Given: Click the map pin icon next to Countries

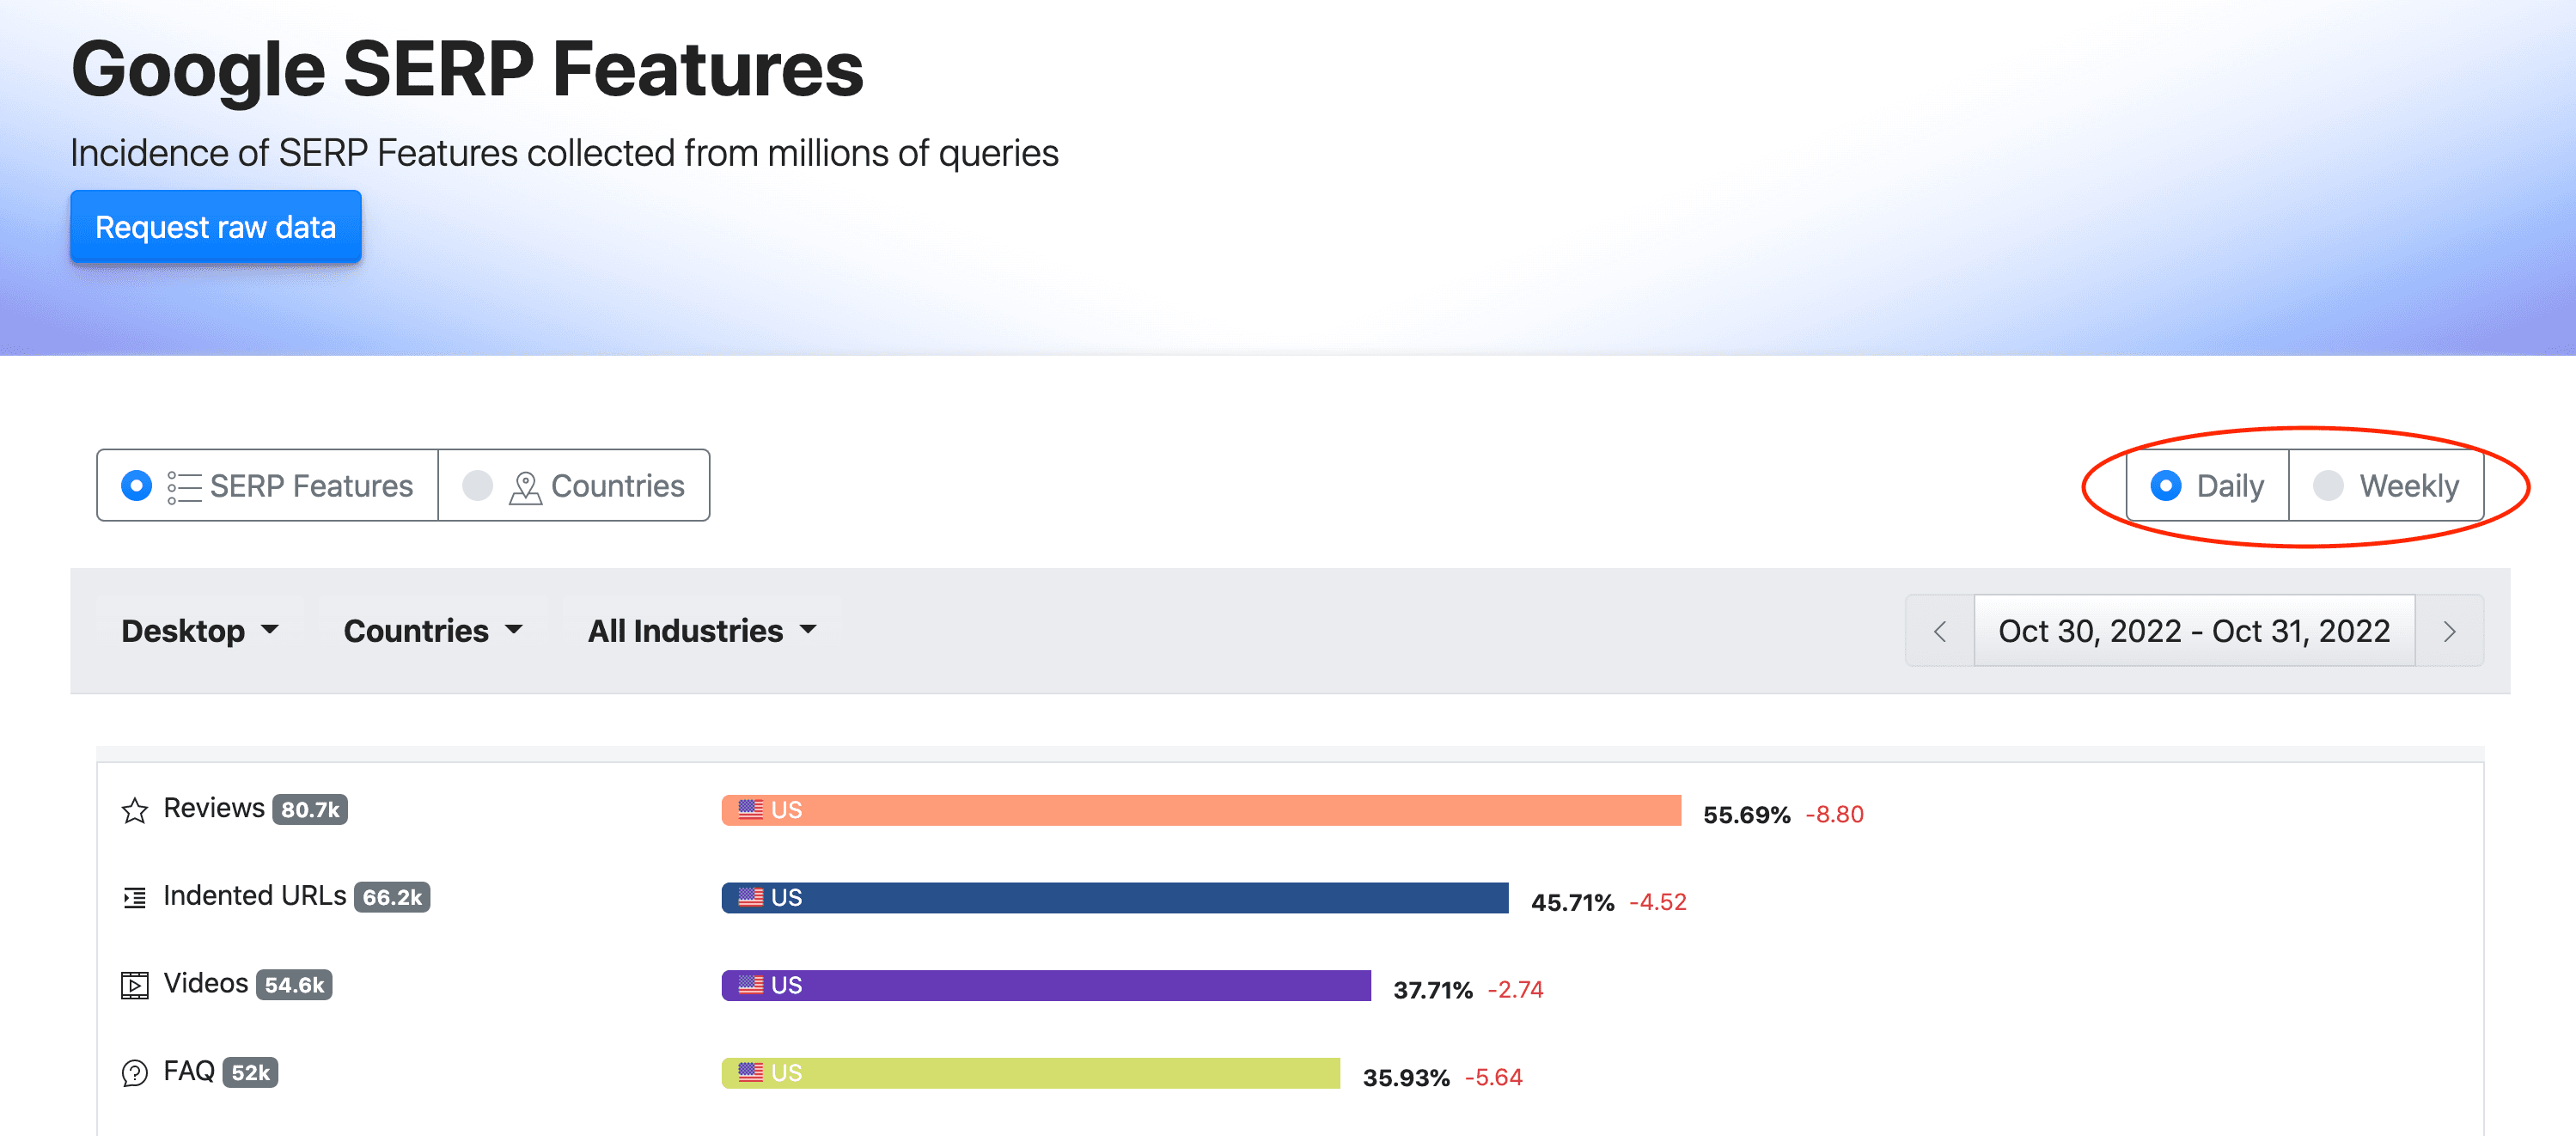Looking at the screenshot, I should (525, 487).
